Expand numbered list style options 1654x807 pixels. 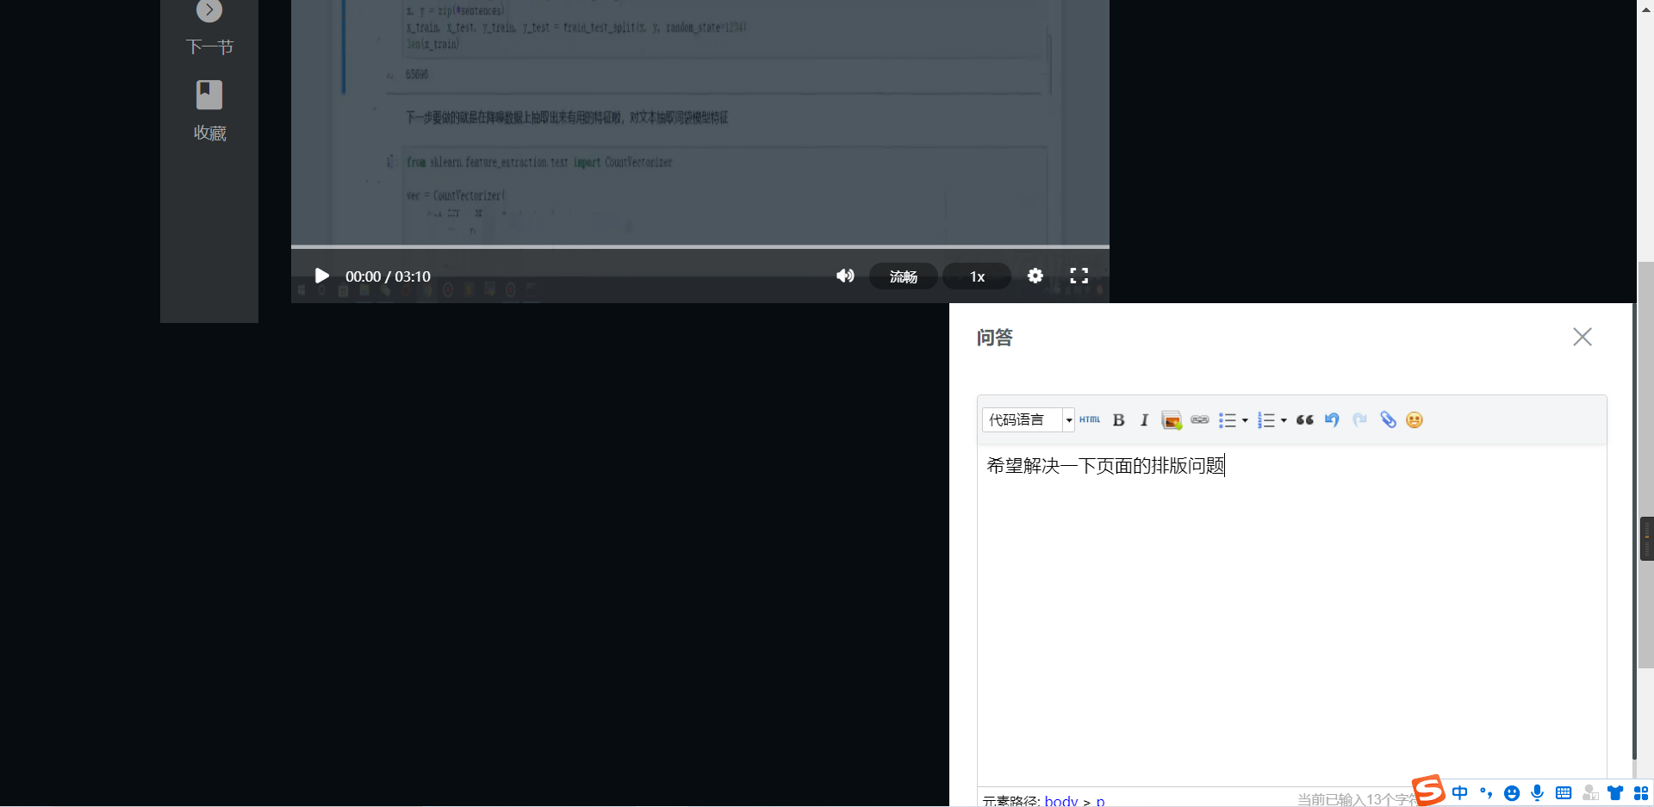1284,420
